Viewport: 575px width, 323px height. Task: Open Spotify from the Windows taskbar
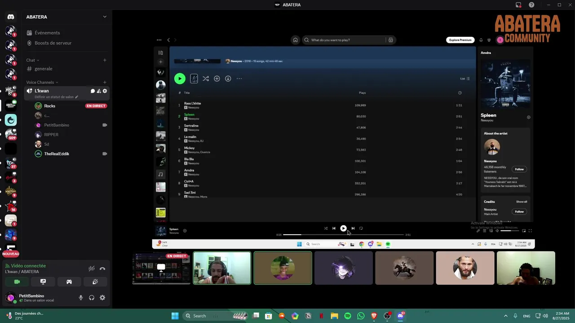coord(348,316)
